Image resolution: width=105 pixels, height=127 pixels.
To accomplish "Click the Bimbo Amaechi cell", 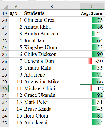I will 51,34.
